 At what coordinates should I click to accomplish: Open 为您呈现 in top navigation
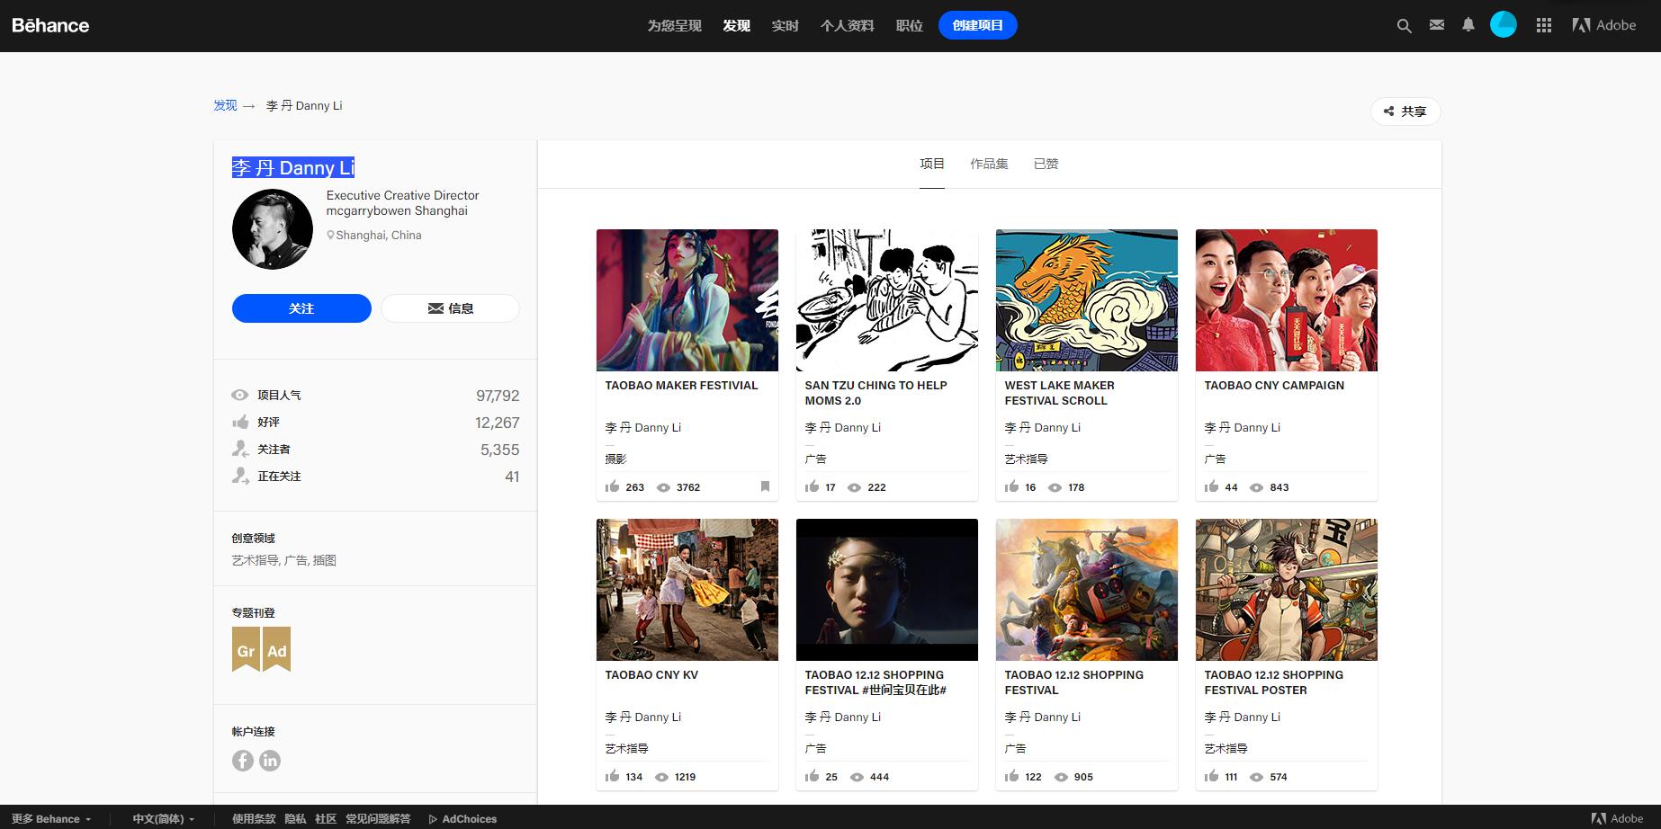coord(674,25)
